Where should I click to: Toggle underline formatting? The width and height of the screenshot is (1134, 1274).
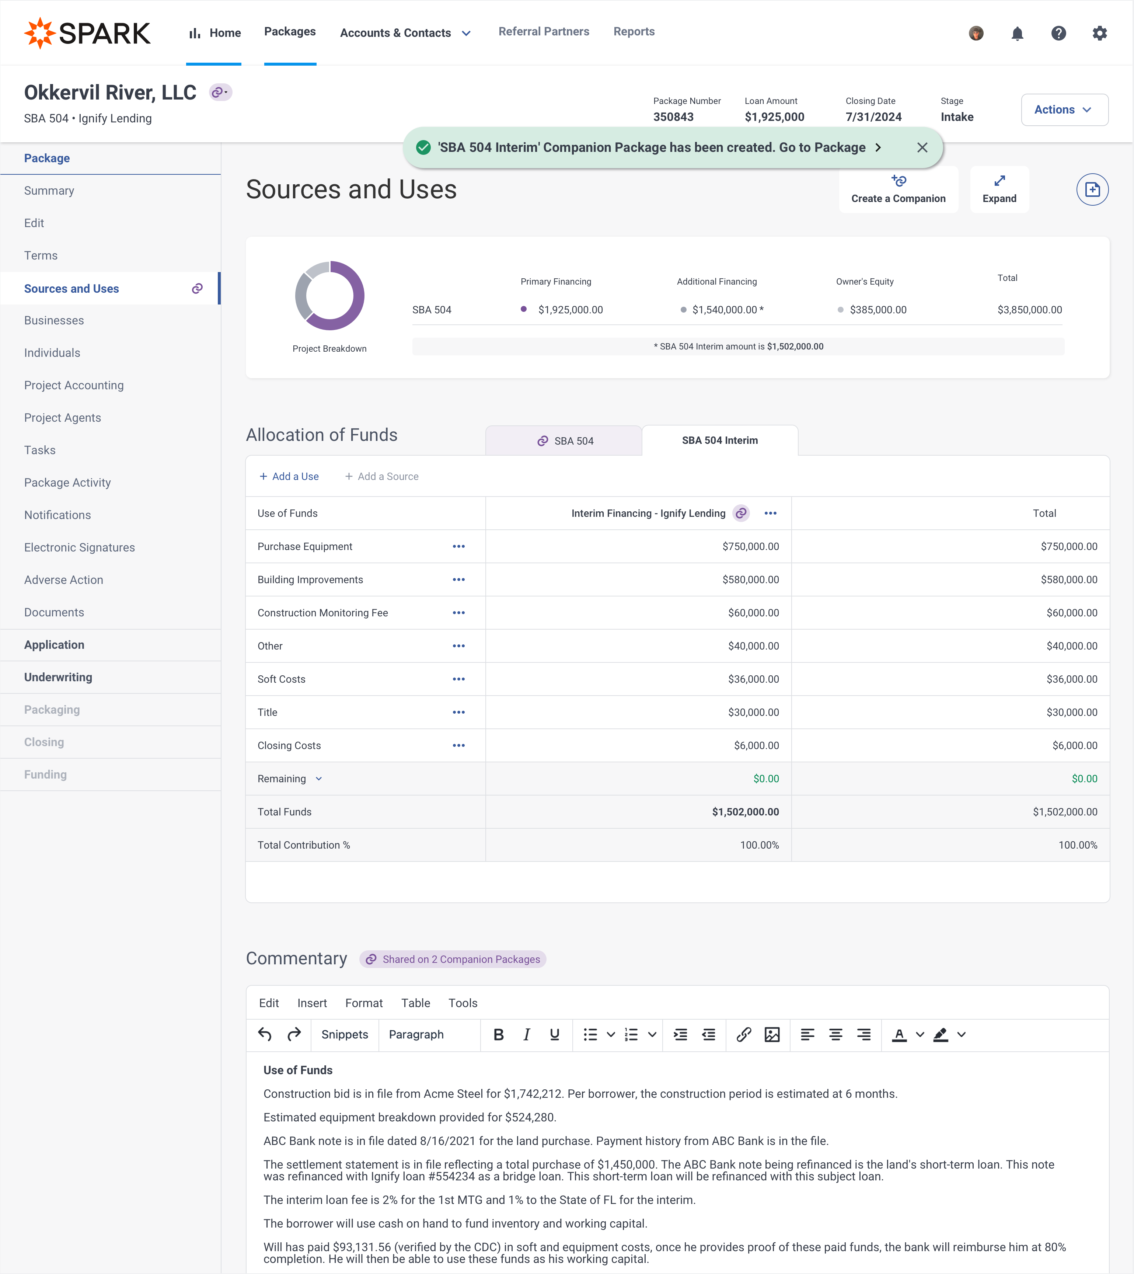(555, 1034)
